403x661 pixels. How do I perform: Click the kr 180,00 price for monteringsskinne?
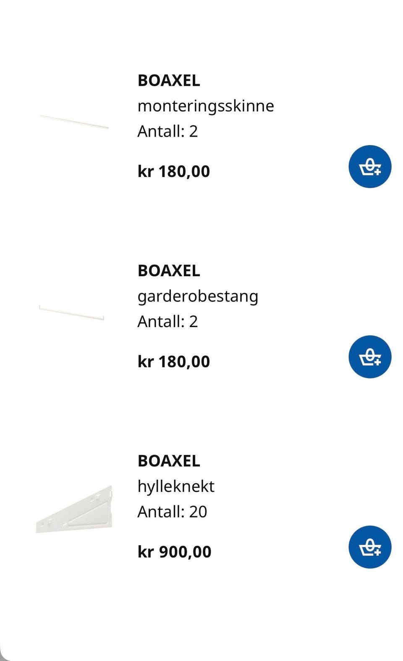coord(174,171)
